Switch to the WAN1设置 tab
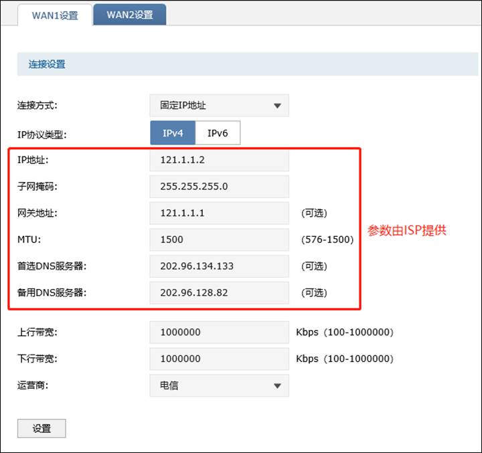482x453 pixels. 55,15
